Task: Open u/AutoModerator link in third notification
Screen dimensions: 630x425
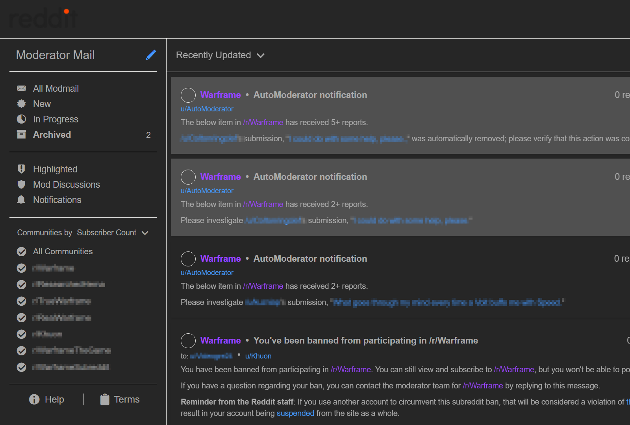Action: [x=207, y=273]
